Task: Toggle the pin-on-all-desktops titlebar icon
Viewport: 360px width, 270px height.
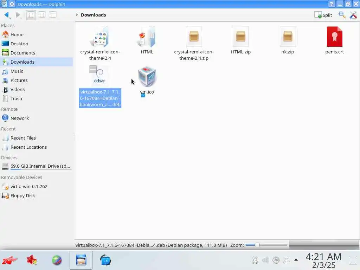Action: click(x=12, y=4)
